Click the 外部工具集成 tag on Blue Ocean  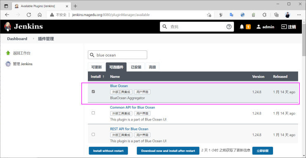coord(121,92)
